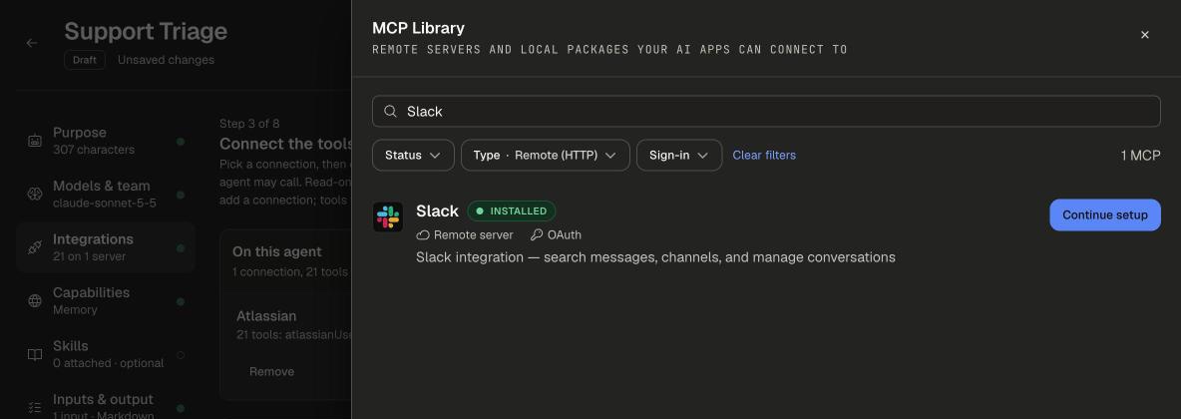Click the On this agent heading
This screenshot has width=1181, height=419.
[x=276, y=251]
